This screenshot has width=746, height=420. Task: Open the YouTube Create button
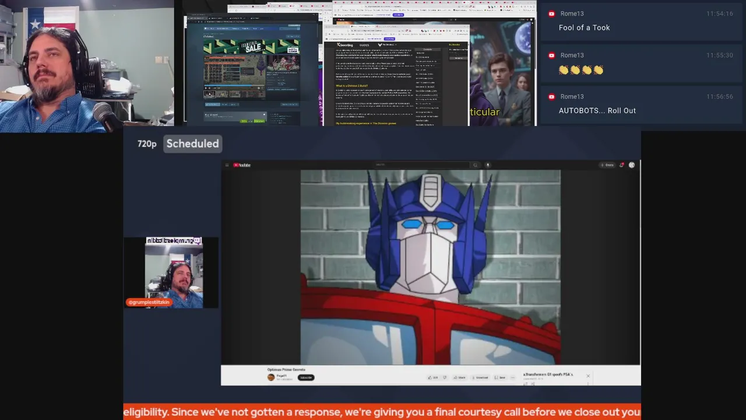(607, 165)
